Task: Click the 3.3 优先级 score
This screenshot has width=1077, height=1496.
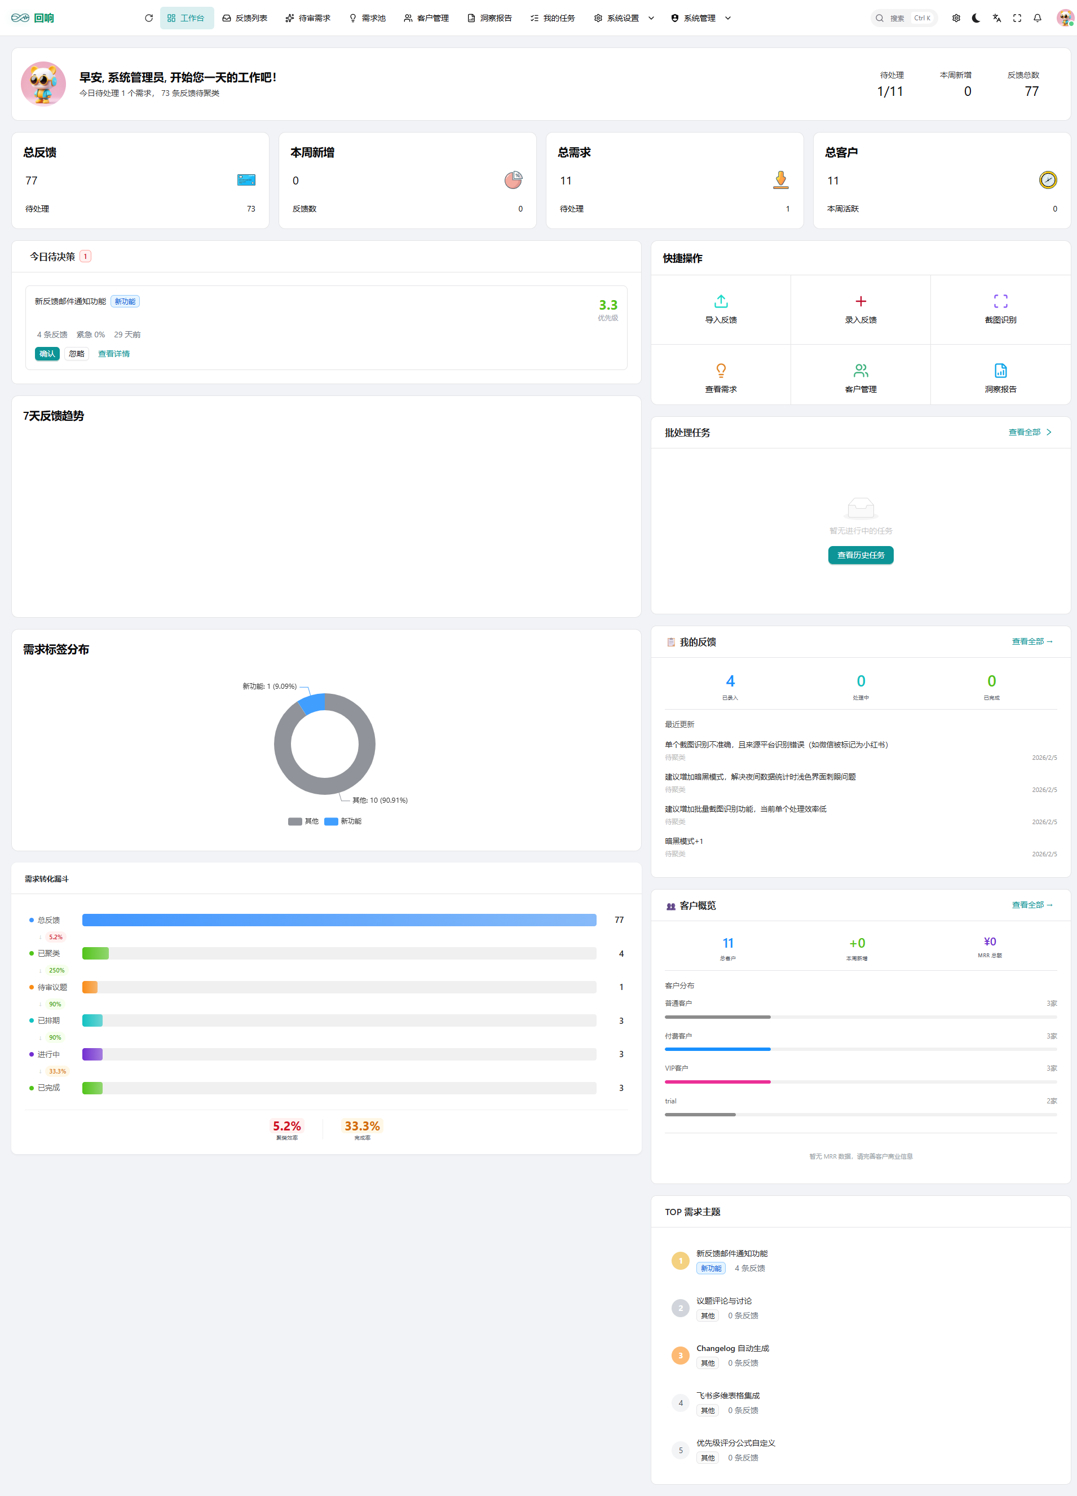Action: [x=608, y=305]
